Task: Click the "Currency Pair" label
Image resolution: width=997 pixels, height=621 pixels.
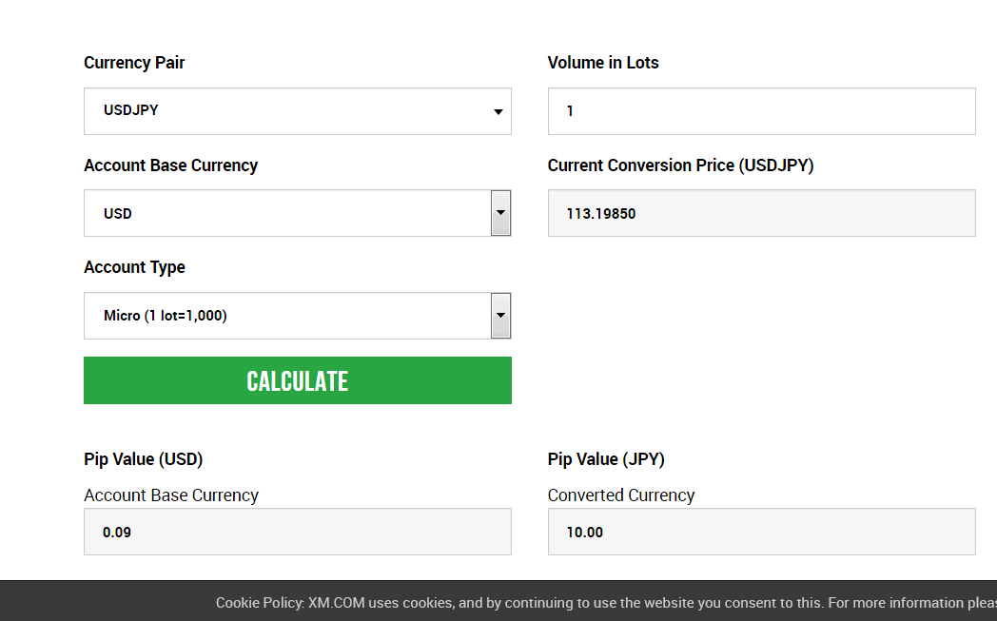Action: (x=134, y=63)
